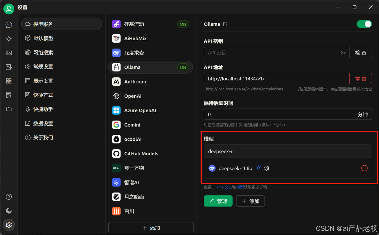Image resolution: width=379 pixels, height=235 pixels.
Task: Collapse the deepseek-r1 model group
Action: (x=288, y=151)
